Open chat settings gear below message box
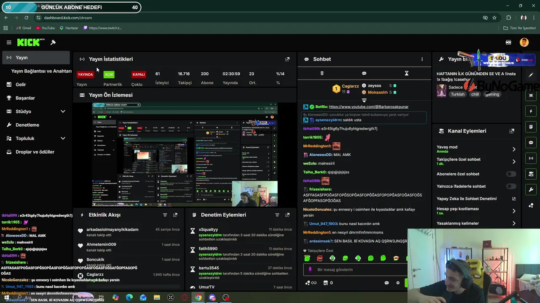Screen dimensions: 540x303 [398, 283]
